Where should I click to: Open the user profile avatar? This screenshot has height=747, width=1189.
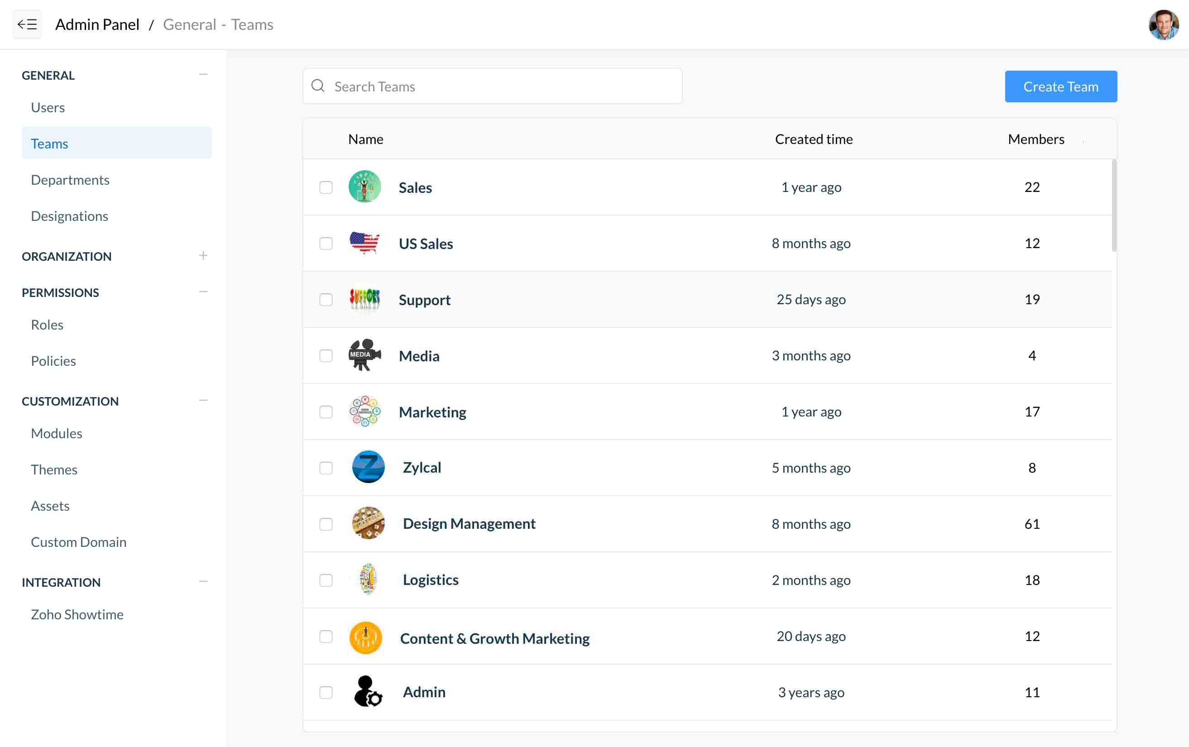point(1163,24)
